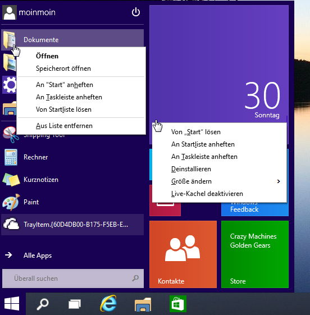310x315 pixels.
Task: Click the moinmoin user name
Action: (x=37, y=12)
